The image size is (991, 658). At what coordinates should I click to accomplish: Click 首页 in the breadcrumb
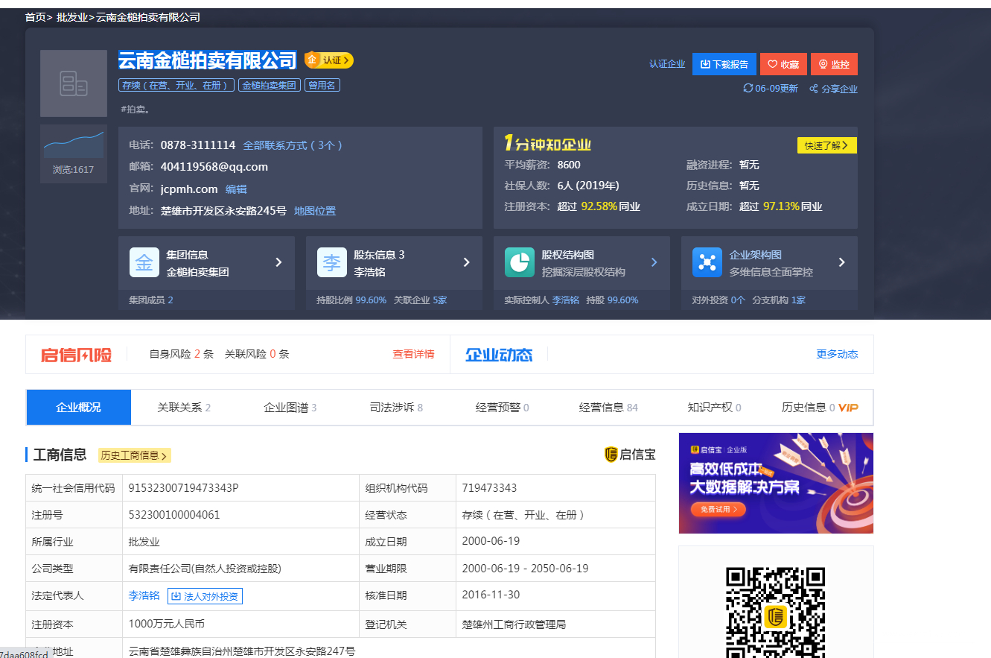click(35, 17)
